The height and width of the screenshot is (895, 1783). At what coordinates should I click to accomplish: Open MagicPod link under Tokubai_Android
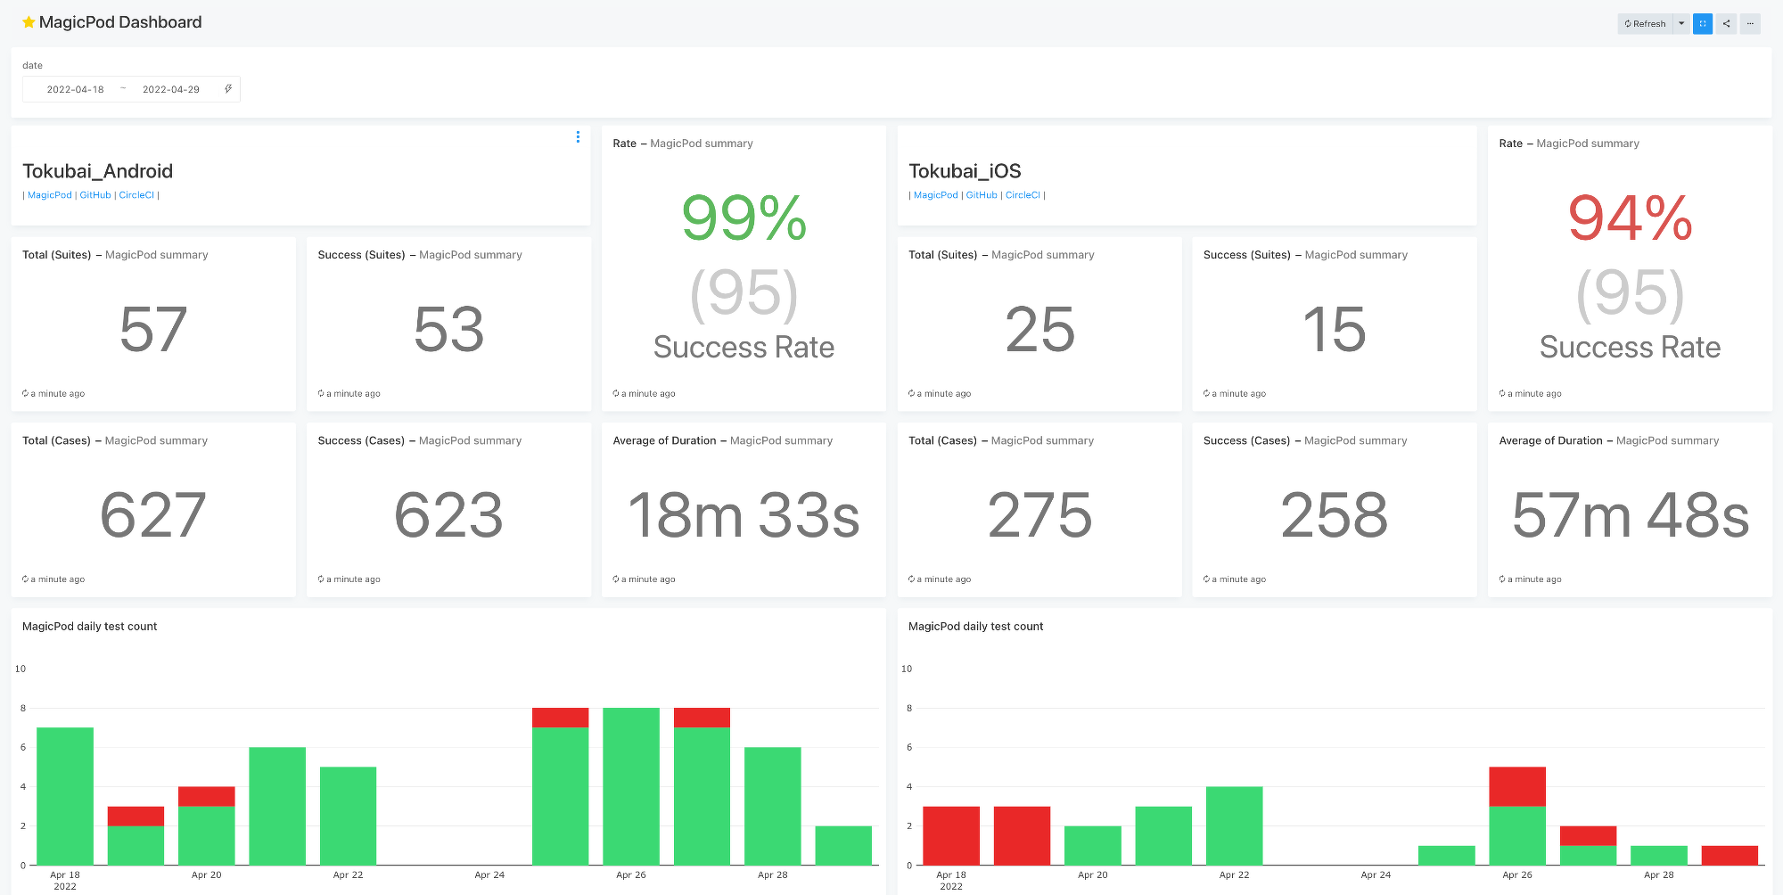pos(50,195)
